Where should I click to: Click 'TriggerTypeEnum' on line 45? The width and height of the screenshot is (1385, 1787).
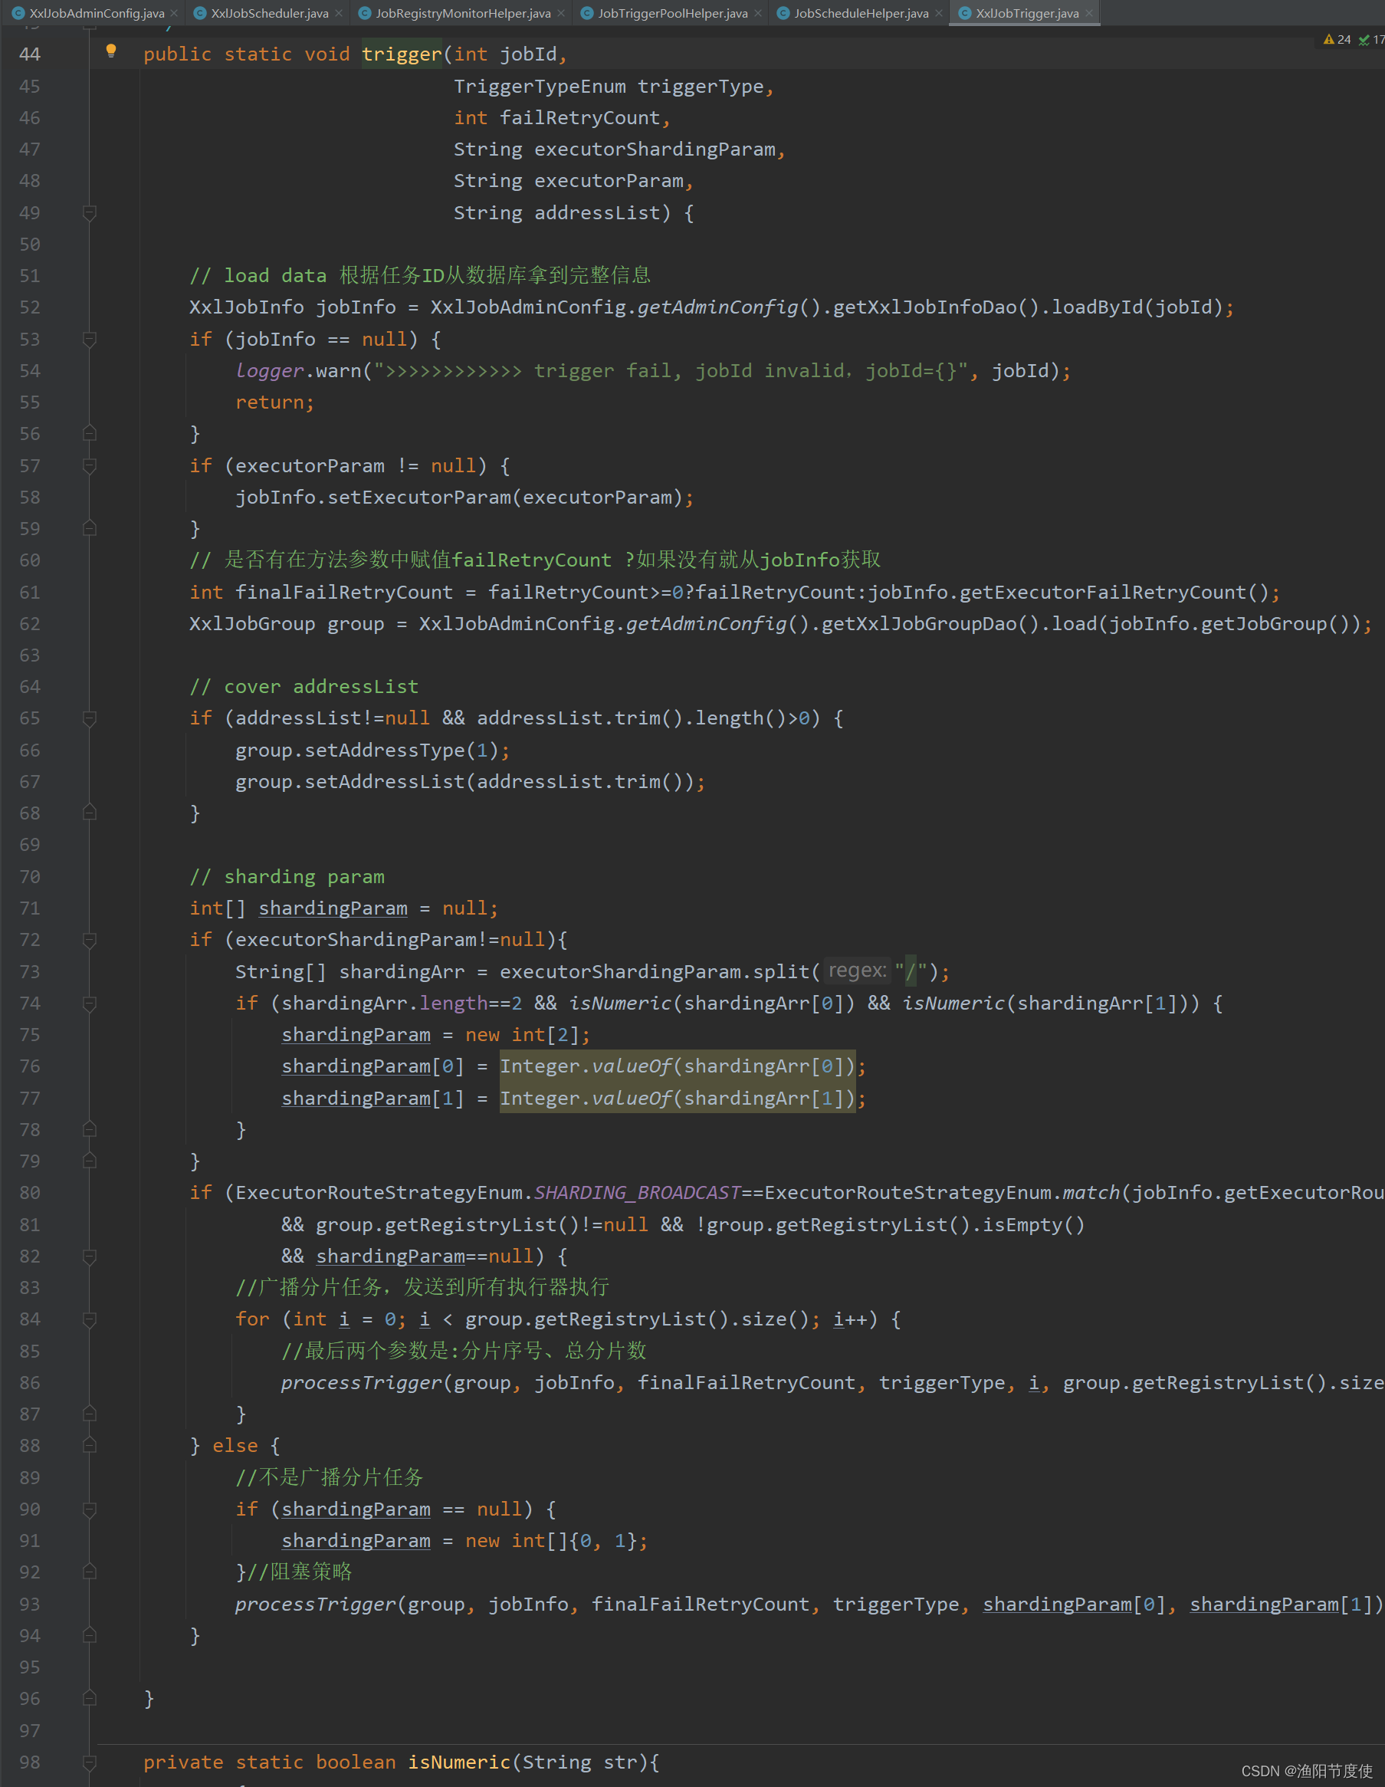pyautogui.click(x=540, y=87)
